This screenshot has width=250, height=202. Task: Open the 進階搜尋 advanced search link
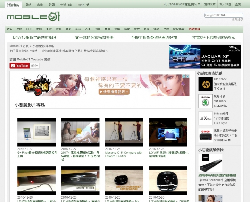click(237, 20)
